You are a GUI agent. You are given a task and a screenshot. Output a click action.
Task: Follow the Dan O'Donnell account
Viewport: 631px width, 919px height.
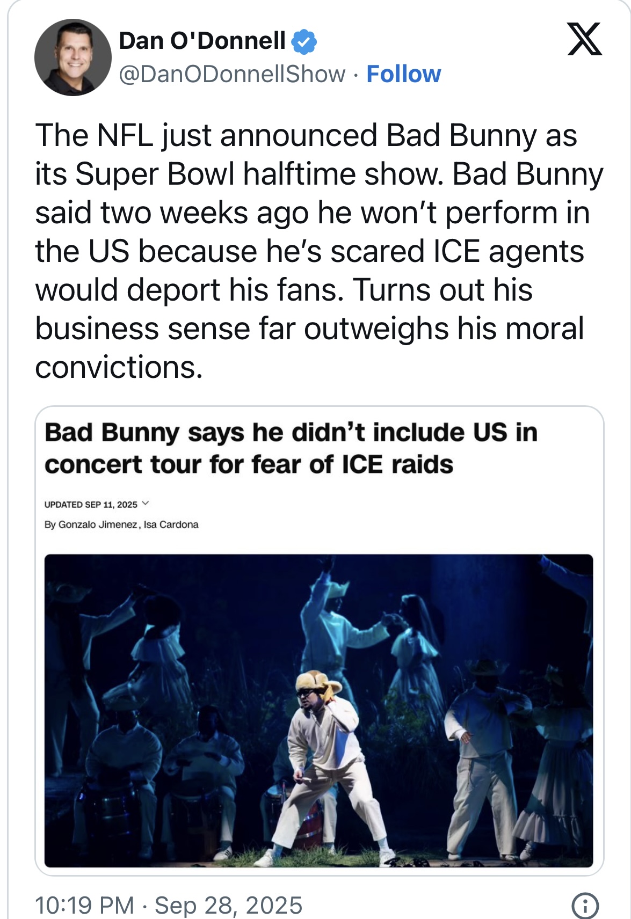[403, 74]
